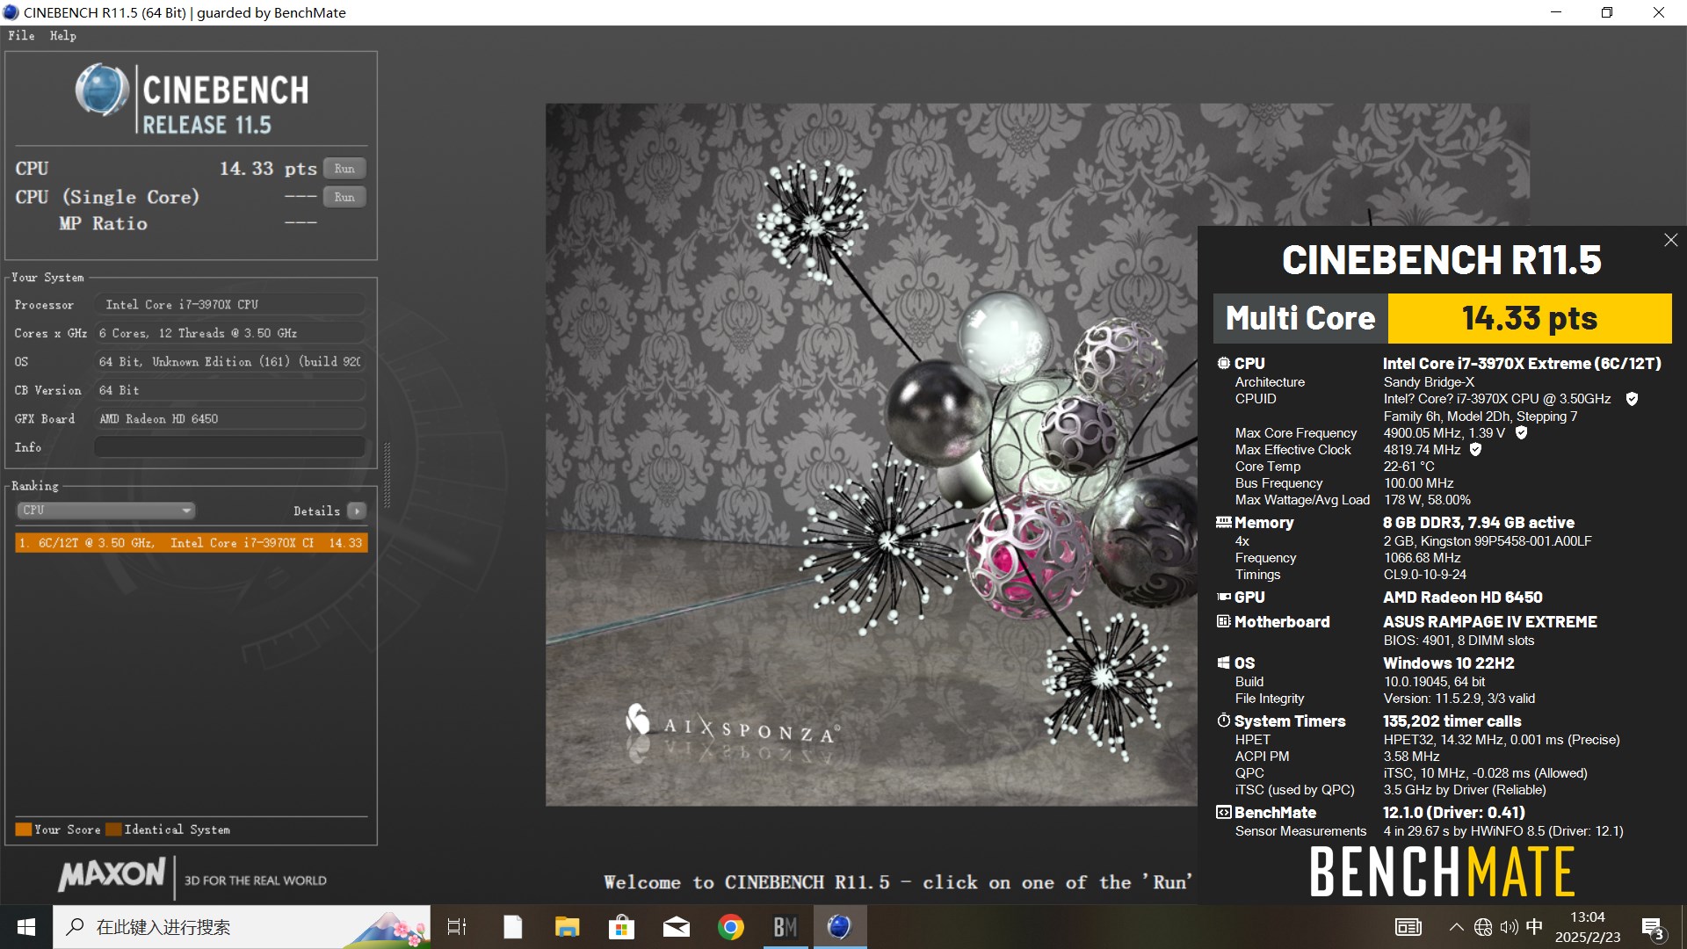Open the Mail app from the taskbar
This screenshot has height=949, width=1687.
[x=677, y=927]
